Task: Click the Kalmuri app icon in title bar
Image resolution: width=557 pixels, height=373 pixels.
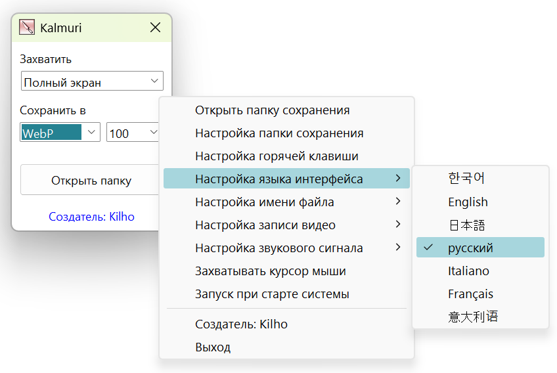Action: coord(27,27)
